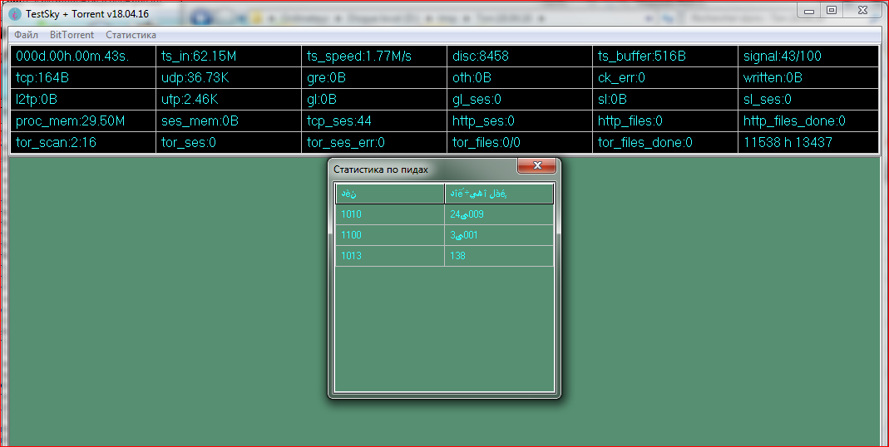
Task: Click the proc_mem:29.50M cell
Action: pyautogui.click(x=82, y=121)
